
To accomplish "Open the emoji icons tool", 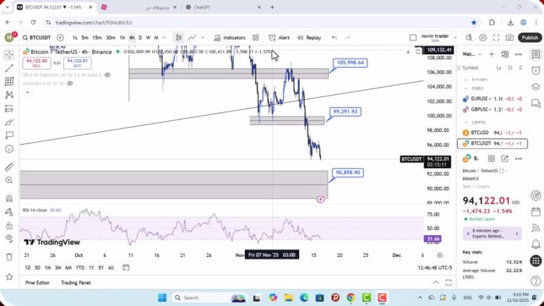I will pos(10,149).
